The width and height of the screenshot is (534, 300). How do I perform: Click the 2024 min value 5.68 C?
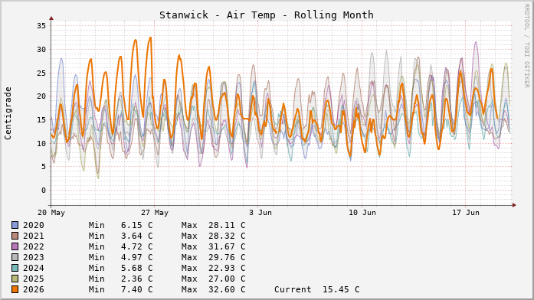pyautogui.click(x=136, y=268)
